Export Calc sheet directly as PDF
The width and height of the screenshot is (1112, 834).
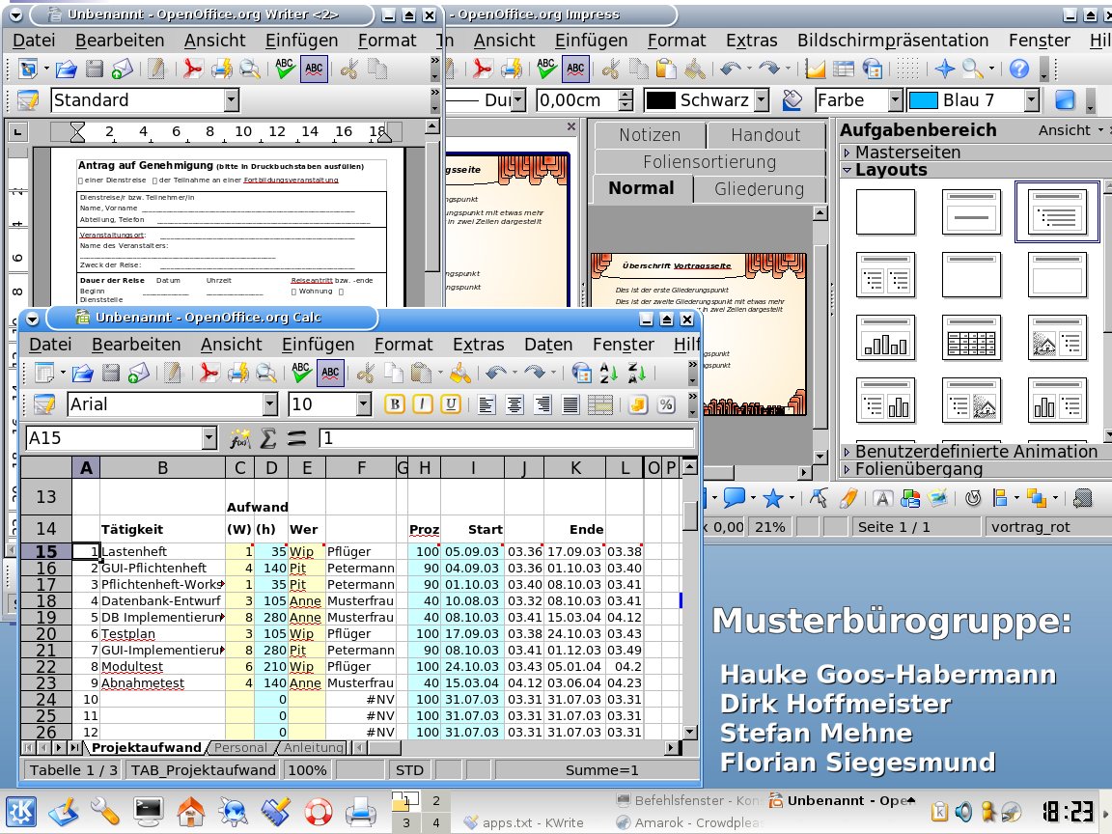[x=208, y=373]
